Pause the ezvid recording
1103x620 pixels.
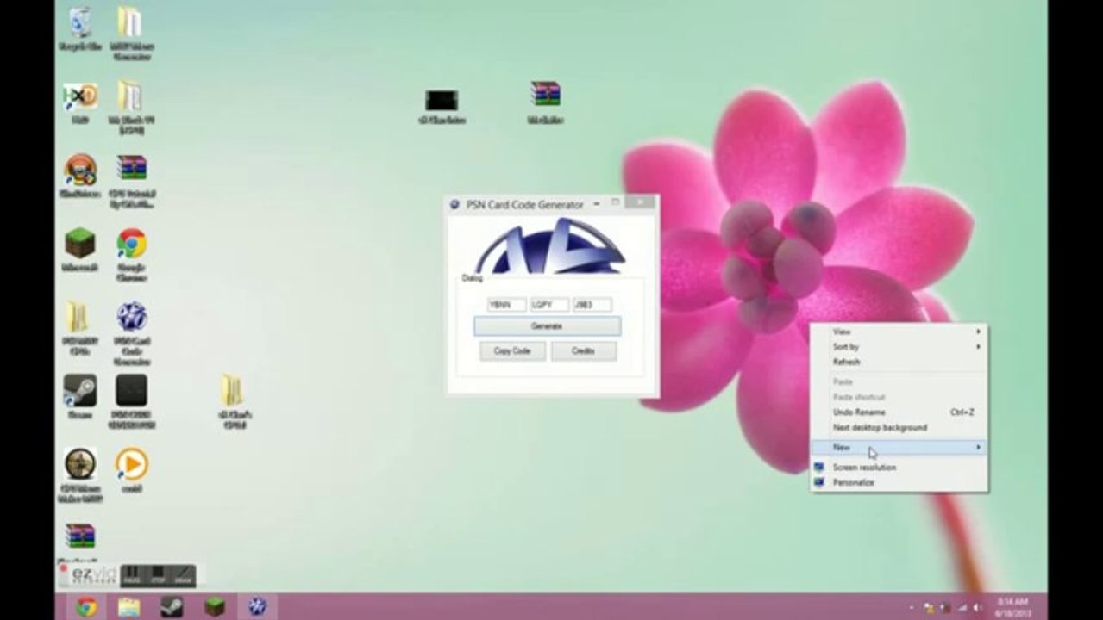pyautogui.click(x=131, y=574)
